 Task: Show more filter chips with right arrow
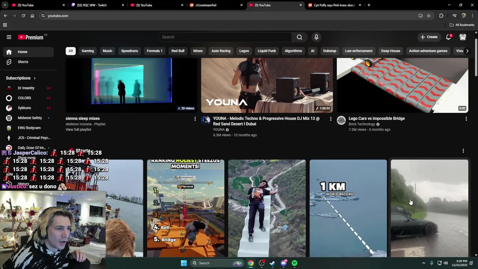click(467, 51)
